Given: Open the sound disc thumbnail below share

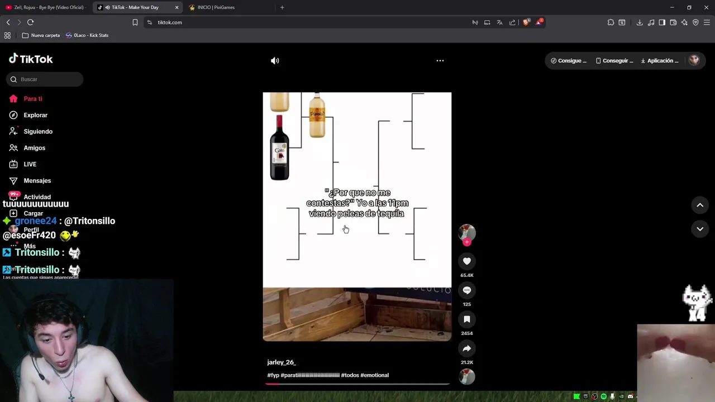Looking at the screenshot, I should coord(467,377).
